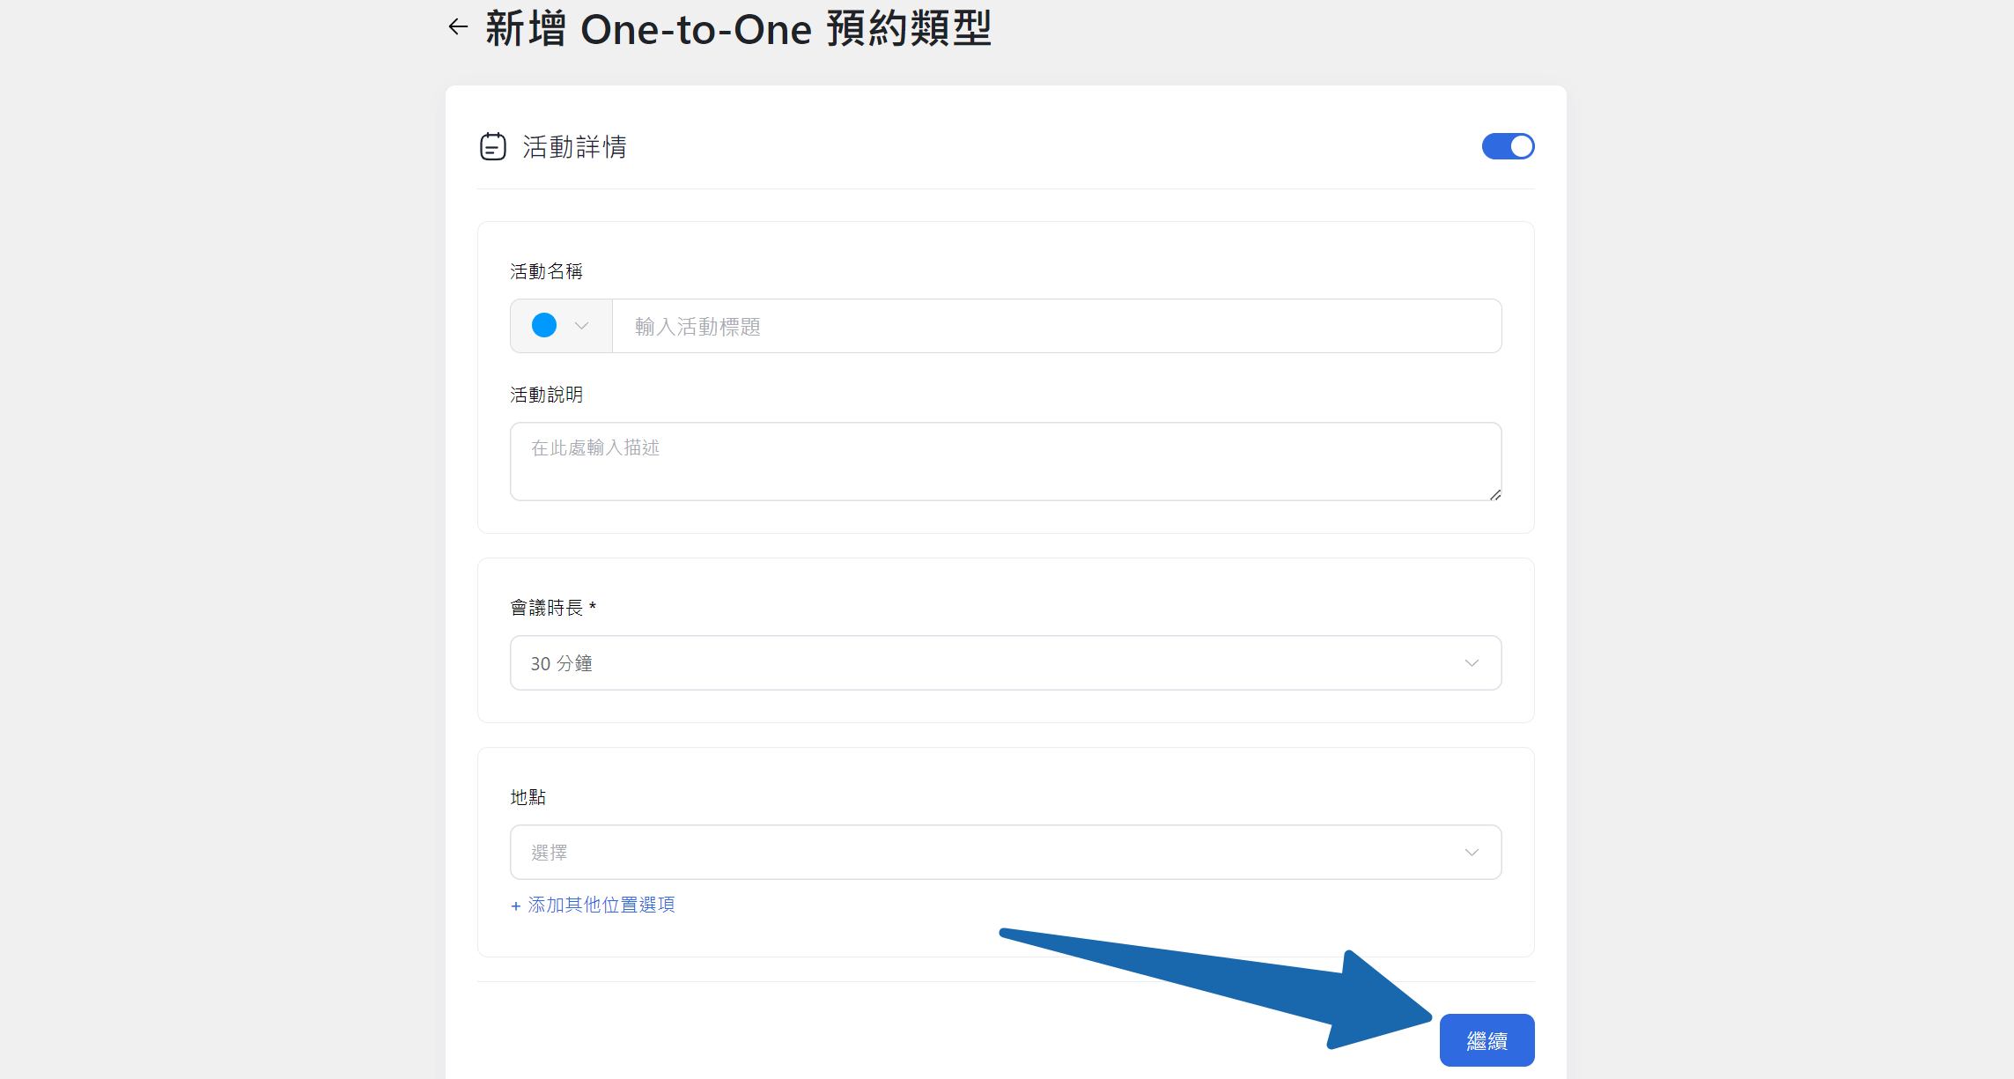Viewport: 2014px width, 1079px height.
Task: Click the description textarea resize handle
Action: coord(1494,494)
